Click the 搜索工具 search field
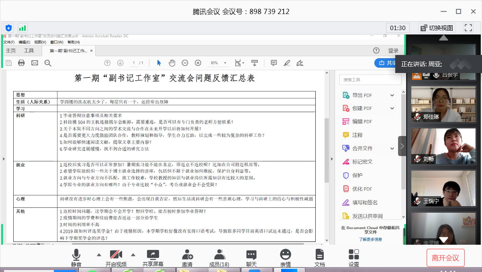482x272 pixels. [x=370, y=80]
